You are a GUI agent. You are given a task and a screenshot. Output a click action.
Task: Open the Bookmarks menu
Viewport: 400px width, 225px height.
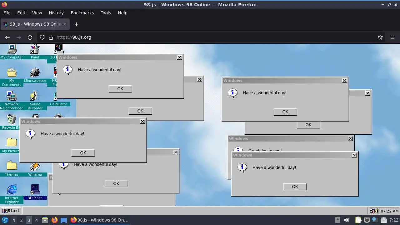click(x=82, y=13)
